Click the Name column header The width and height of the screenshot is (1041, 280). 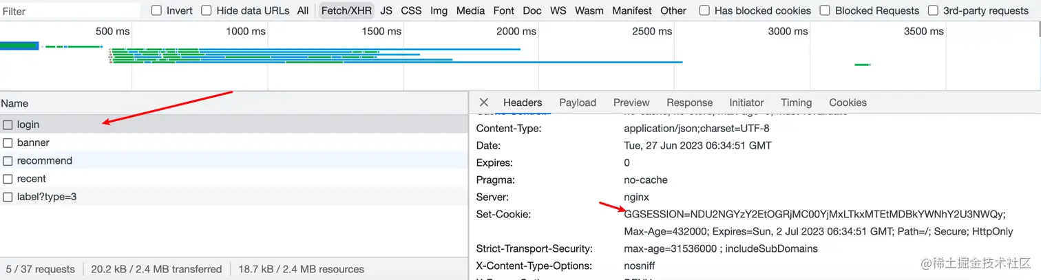[x=14, y=103]
